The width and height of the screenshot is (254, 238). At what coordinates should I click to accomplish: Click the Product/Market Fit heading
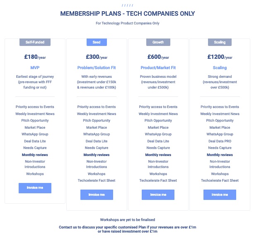tap(158, 68)
